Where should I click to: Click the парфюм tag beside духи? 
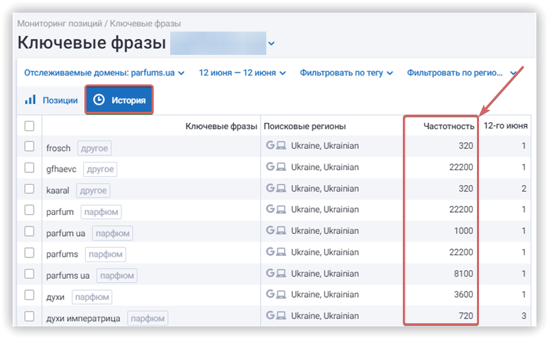(x=92, y=297)
